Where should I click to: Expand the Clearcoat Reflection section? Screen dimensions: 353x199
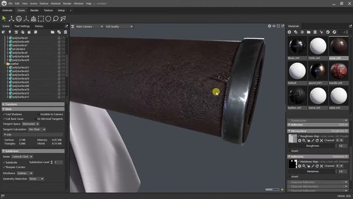click(x=318, y=182)
